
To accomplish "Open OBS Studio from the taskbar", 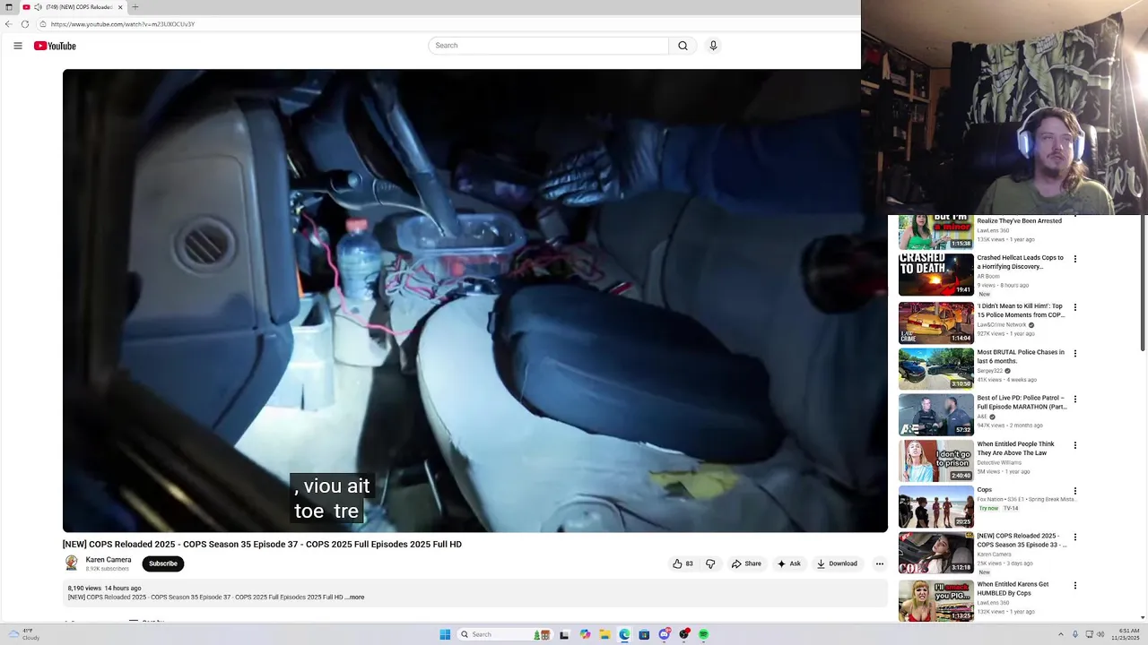I will 684,634.
